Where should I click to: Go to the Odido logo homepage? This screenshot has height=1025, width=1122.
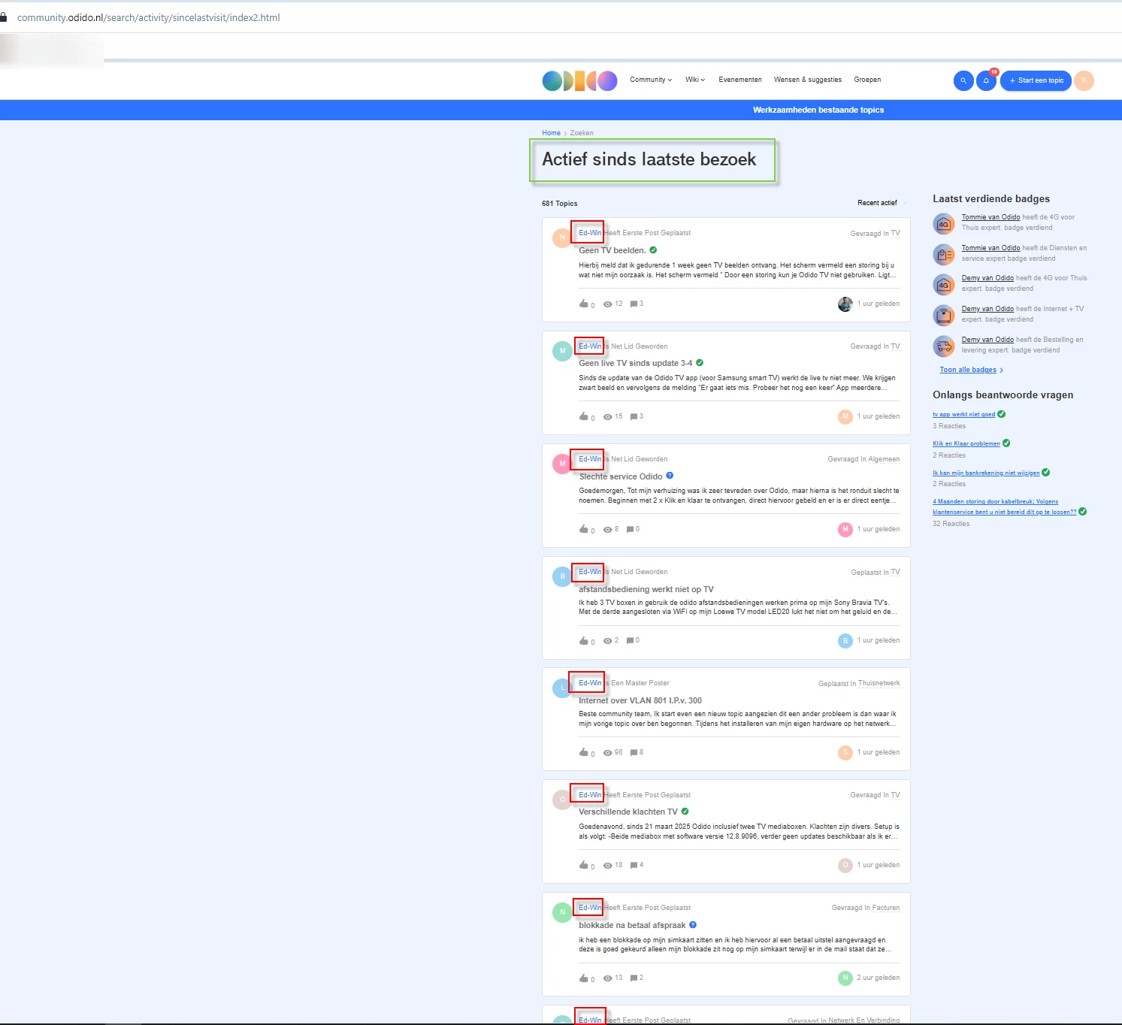(579, 80)
